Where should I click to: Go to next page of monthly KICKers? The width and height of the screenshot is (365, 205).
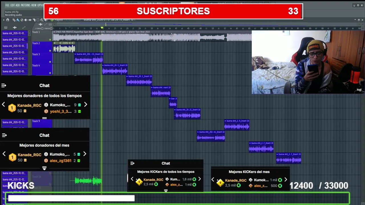[x=286, y=180]
